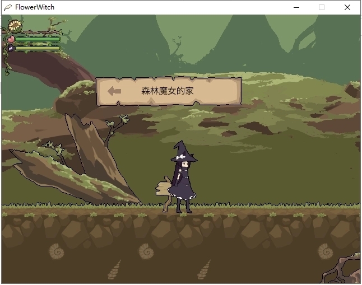Click the sunflower emblem in the HUD
Image resolution: width=362 pixels, height=285 pixels.
pyautogui.click(x=15, y=25)
